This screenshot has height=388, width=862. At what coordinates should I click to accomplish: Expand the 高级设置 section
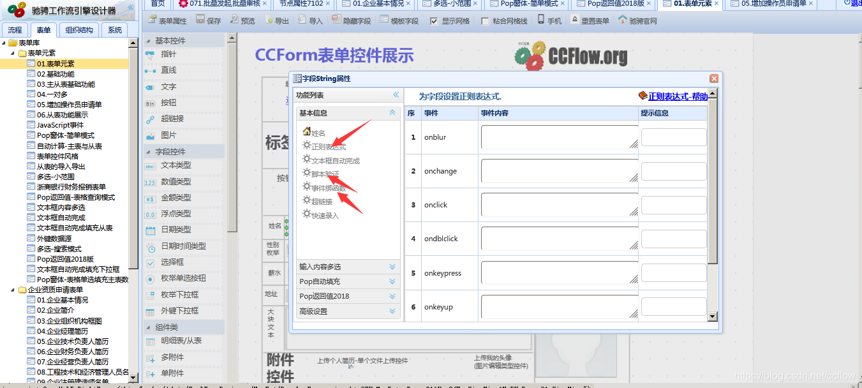349,311
